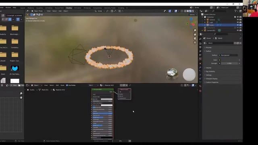Click the pan hand in left image panel
This screenshot has height=145, width=258.
[x=21, y=97]
